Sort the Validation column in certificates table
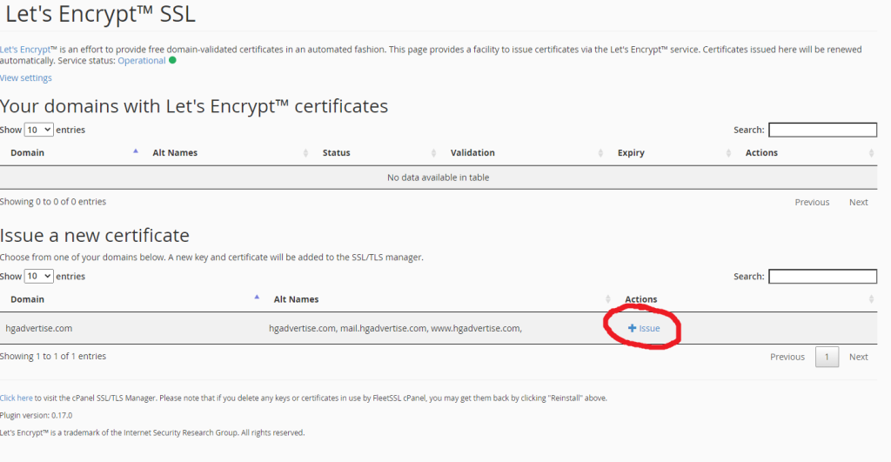Image resolution: width=891 pixels, height=462 pixels. pyautogui.click(x=607, y=153)
